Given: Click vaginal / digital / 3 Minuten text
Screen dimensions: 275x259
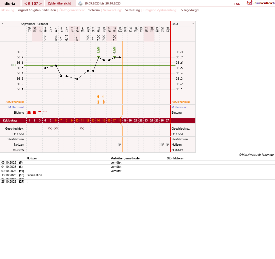Looking at the screenshot, I should coord(37,10).
